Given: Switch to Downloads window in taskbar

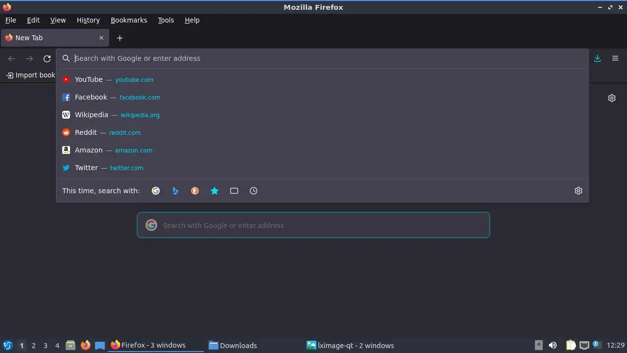Looking at the screenshot, I should click(x=254, y=345).
